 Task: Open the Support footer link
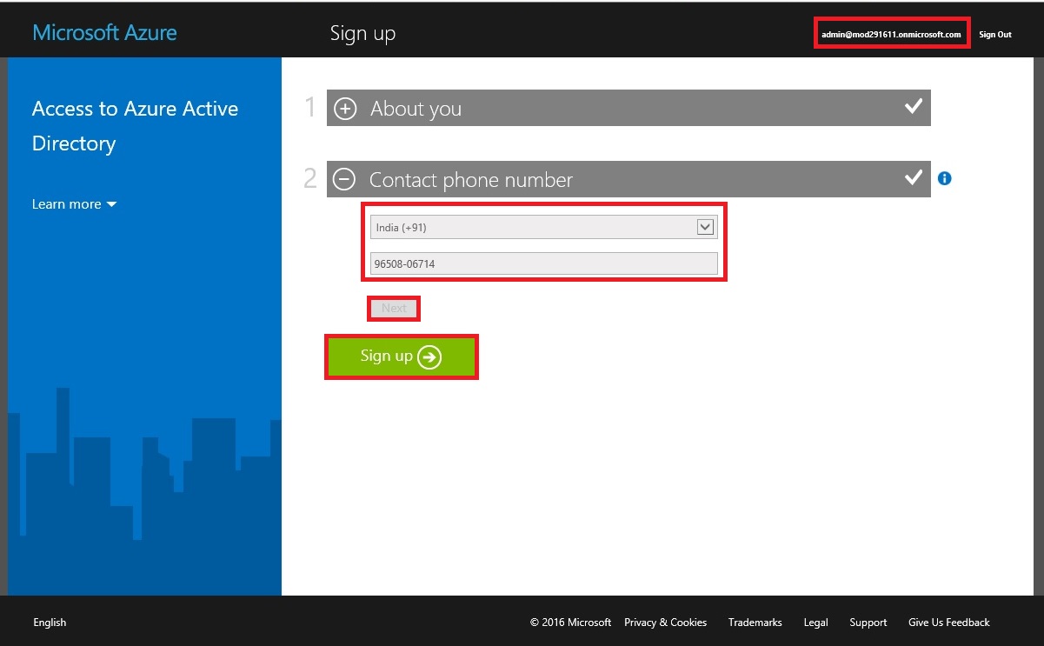pos(868,623)
